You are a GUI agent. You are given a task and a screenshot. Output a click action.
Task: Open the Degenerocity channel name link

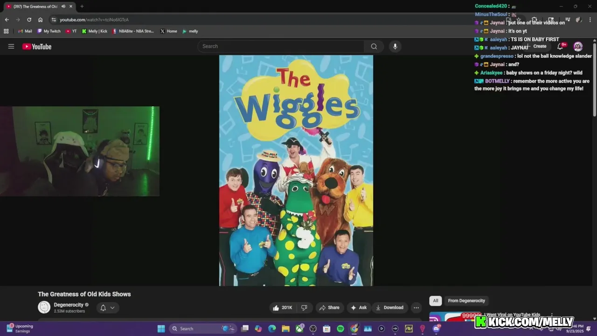point(68,305)
